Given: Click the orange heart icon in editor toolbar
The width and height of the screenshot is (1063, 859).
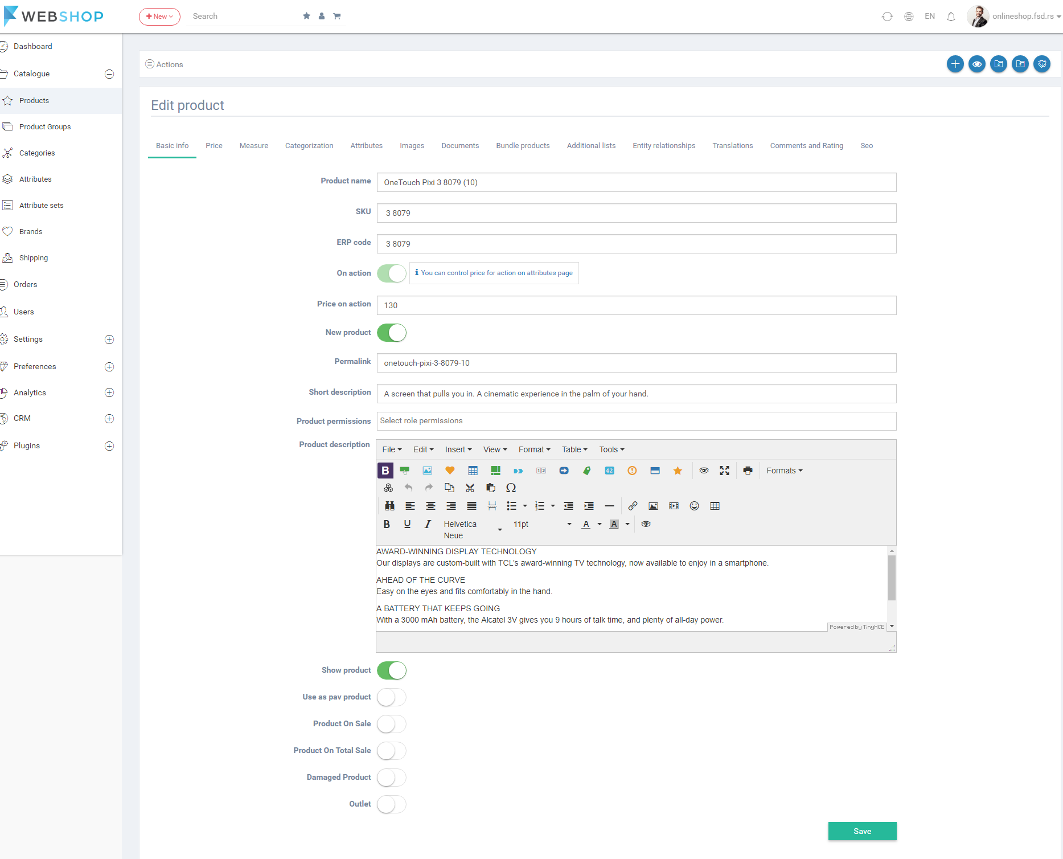Looking at the screenshot, I should [450, 471].
